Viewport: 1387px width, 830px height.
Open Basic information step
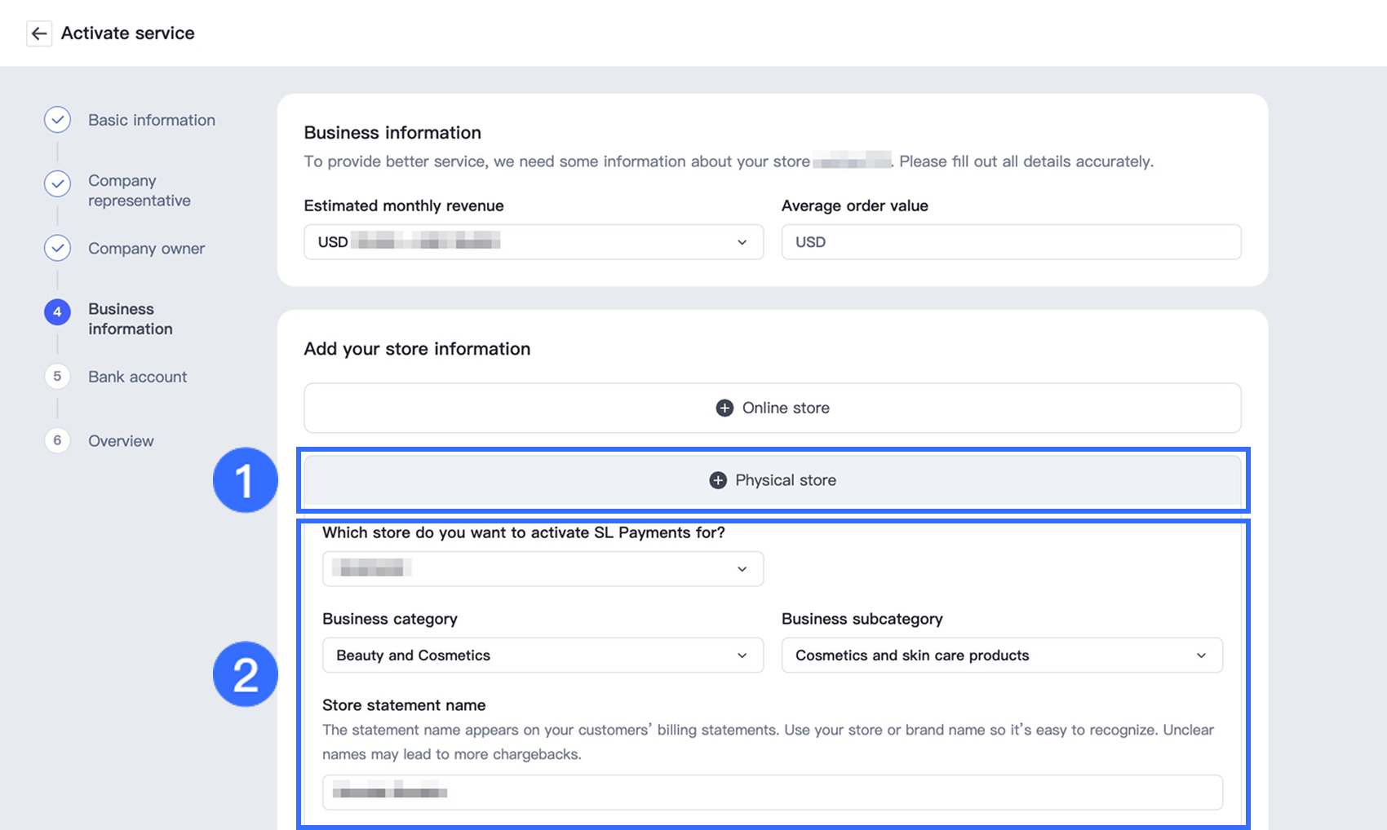pyautogui.click(x=152, y=120)
